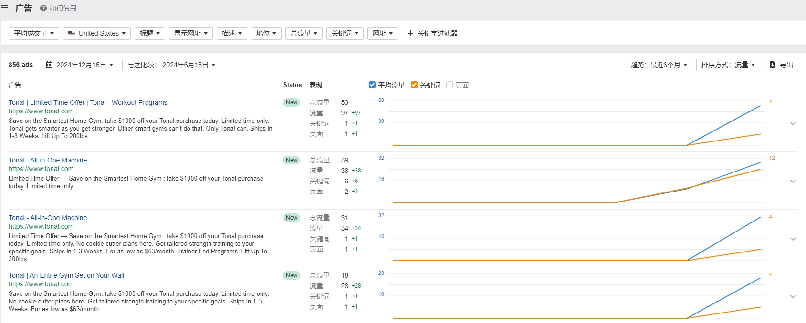Open the 趋势 最近6个月 dropdown
The height and width of the screenshot is (323, 806).
pyautogui.click(x=659, y=65)
